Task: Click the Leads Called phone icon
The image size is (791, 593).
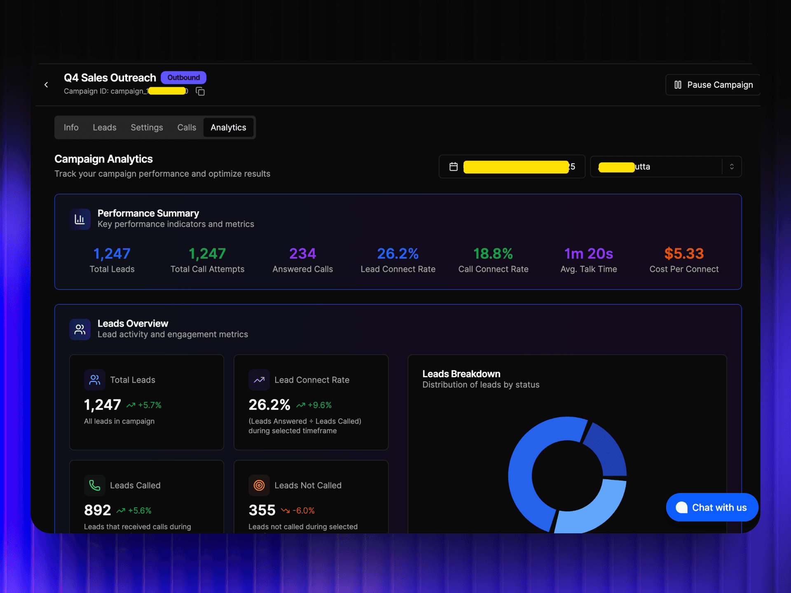Action: pyautogui.click(x=95, y=486)
